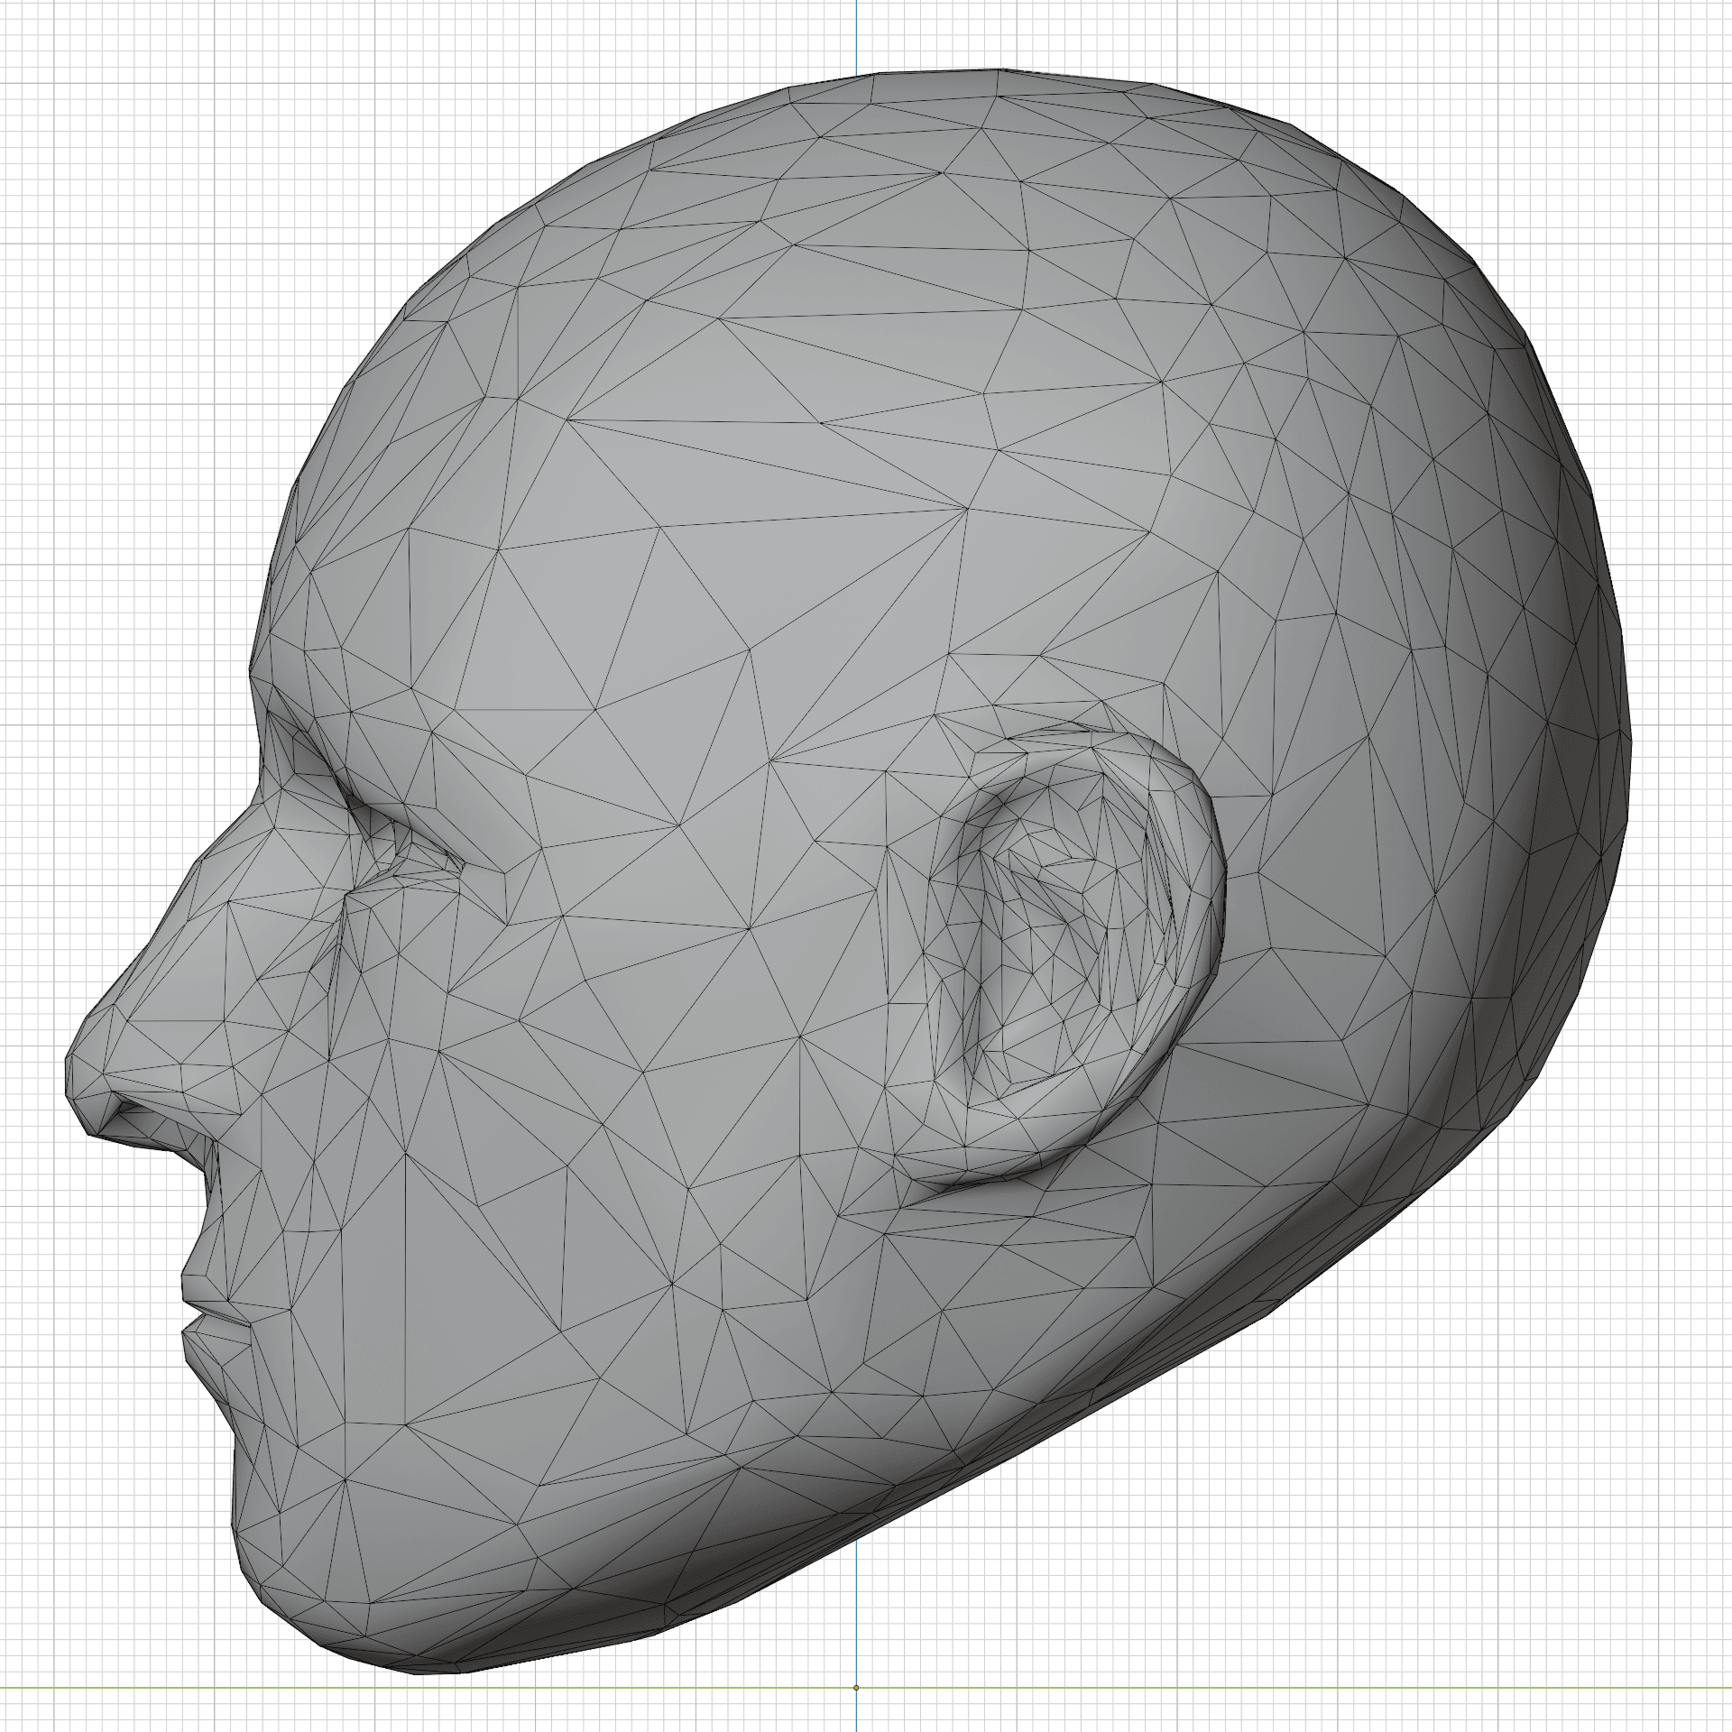Click the orange origin dot below the head
Image resolution: width=1732 pixels, height=1732 pixels.
pyautogui.click(x=855, y=1687)
